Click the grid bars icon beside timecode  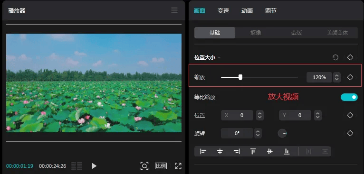tap(77, 166)
